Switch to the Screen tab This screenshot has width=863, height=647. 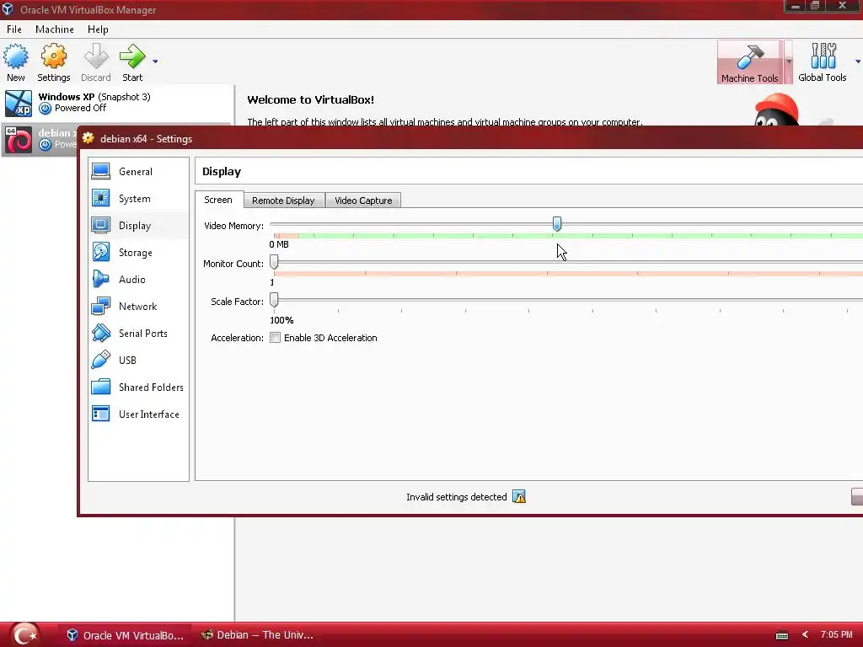(218, 200)
